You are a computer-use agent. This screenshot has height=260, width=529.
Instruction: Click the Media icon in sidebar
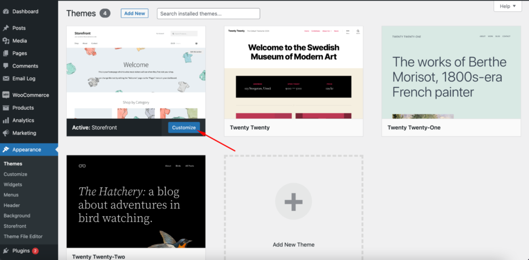point(6,40)
